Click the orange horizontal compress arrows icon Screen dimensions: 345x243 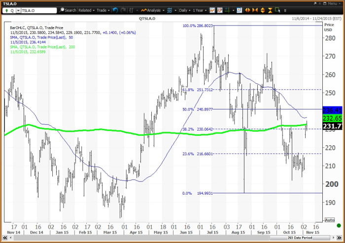(x=256, y=10)
